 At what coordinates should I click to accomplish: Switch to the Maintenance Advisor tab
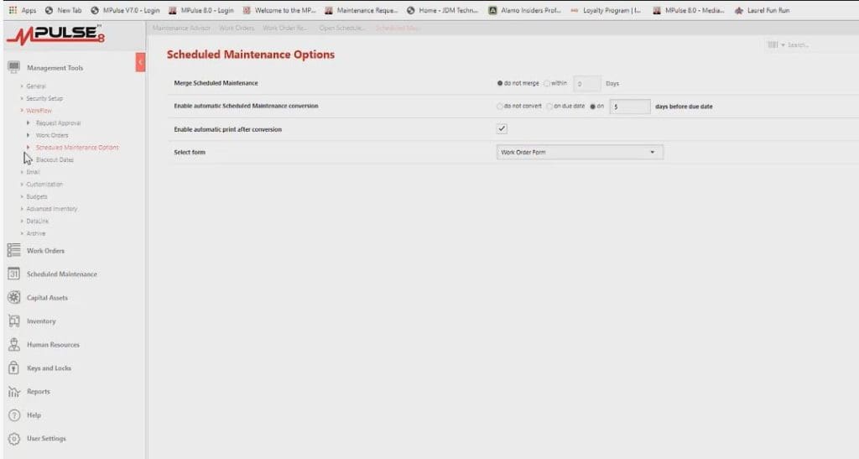tap(181, 28)
